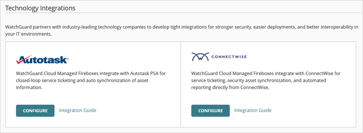
Task: Click the Autotask PSA description text
Action: coord(91,80)
